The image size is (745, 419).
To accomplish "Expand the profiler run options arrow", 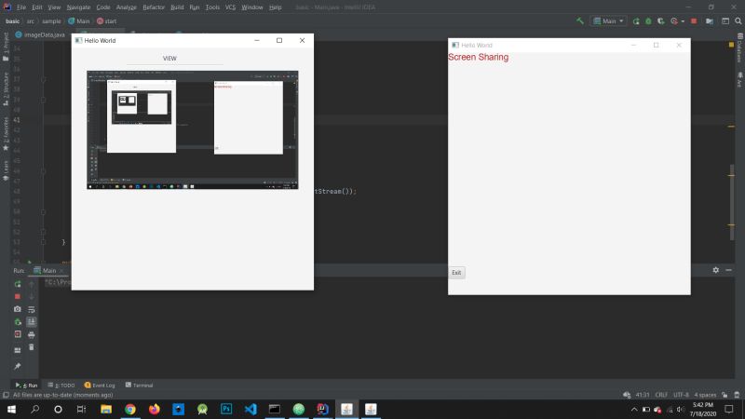I will pyautogui.click(x=683, y=21).
